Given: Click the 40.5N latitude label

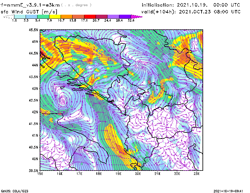Looking at the screenshot, I should (x=33, y=147).
